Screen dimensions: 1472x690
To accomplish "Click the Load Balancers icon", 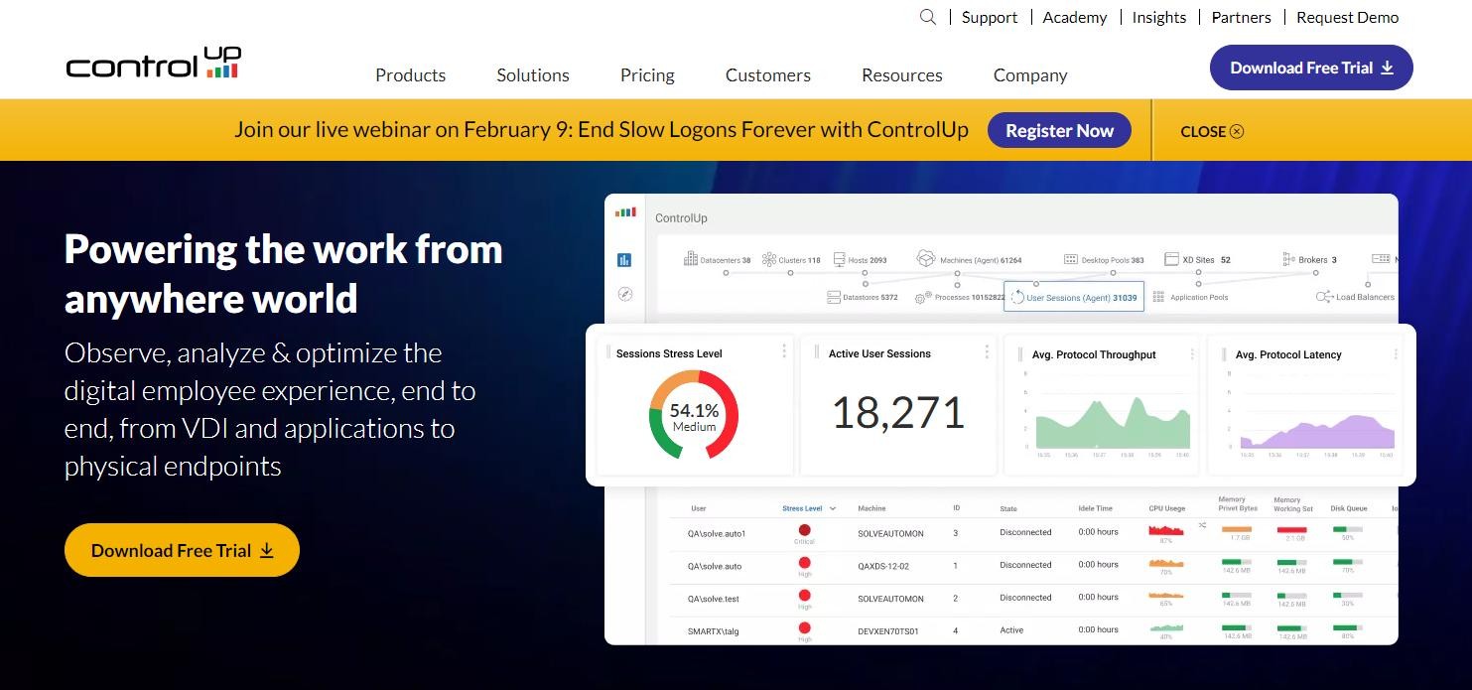I will click(x=1324, y=297).
